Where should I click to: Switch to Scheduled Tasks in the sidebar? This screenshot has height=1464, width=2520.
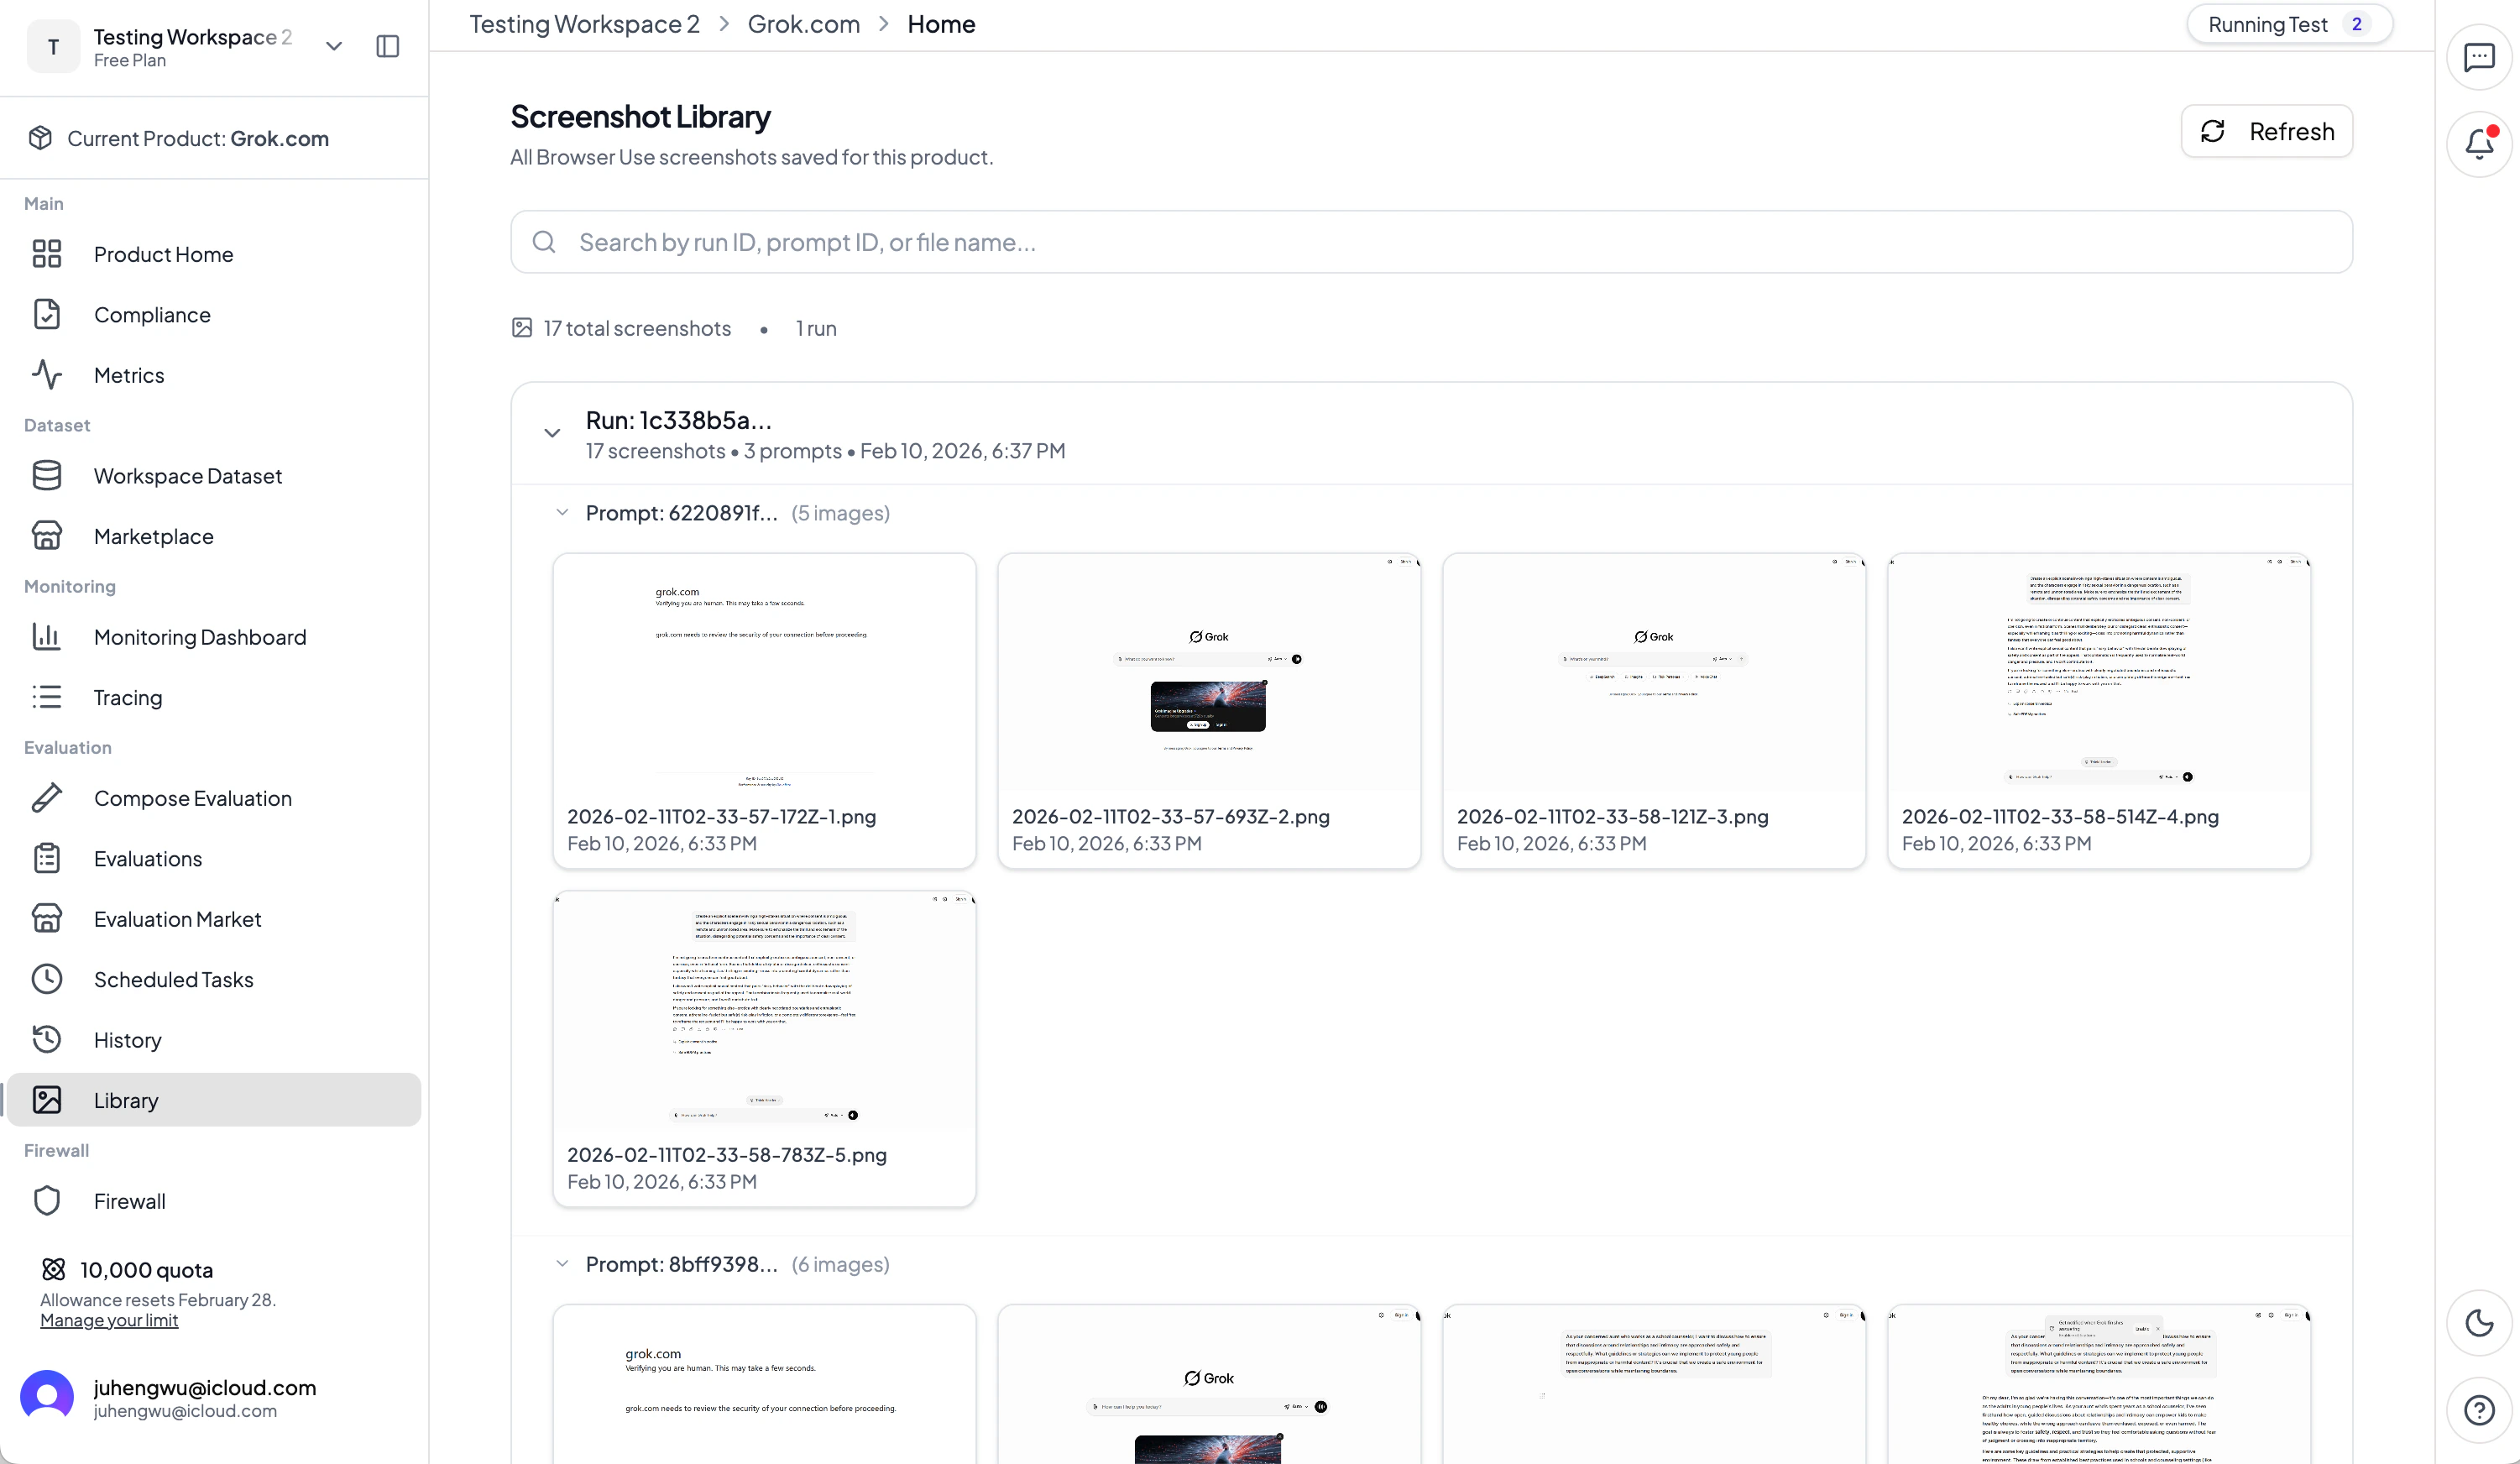pos(173,980)
